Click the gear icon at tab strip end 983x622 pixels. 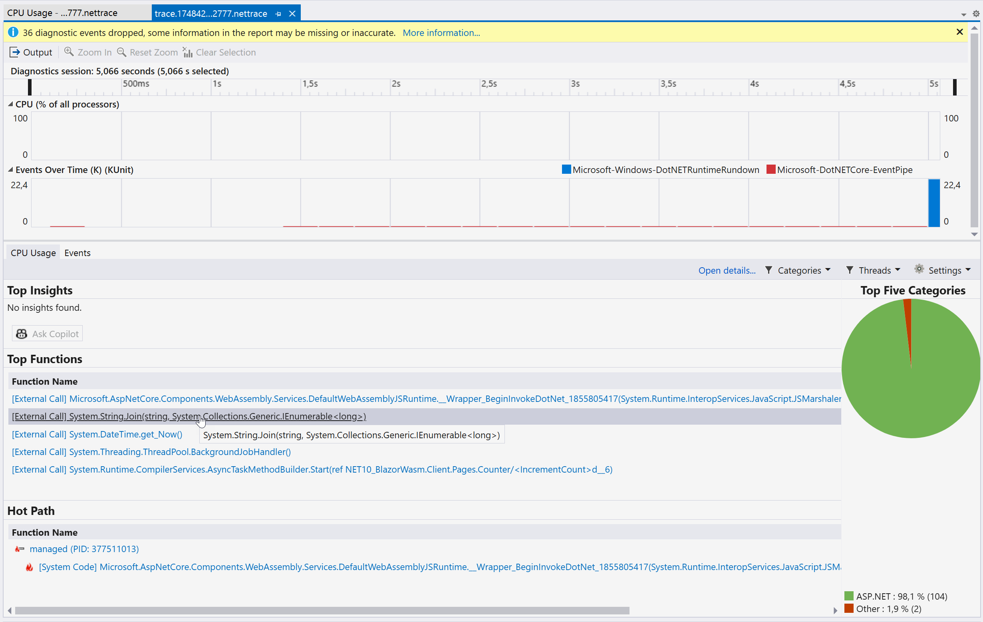click(976, 14)
